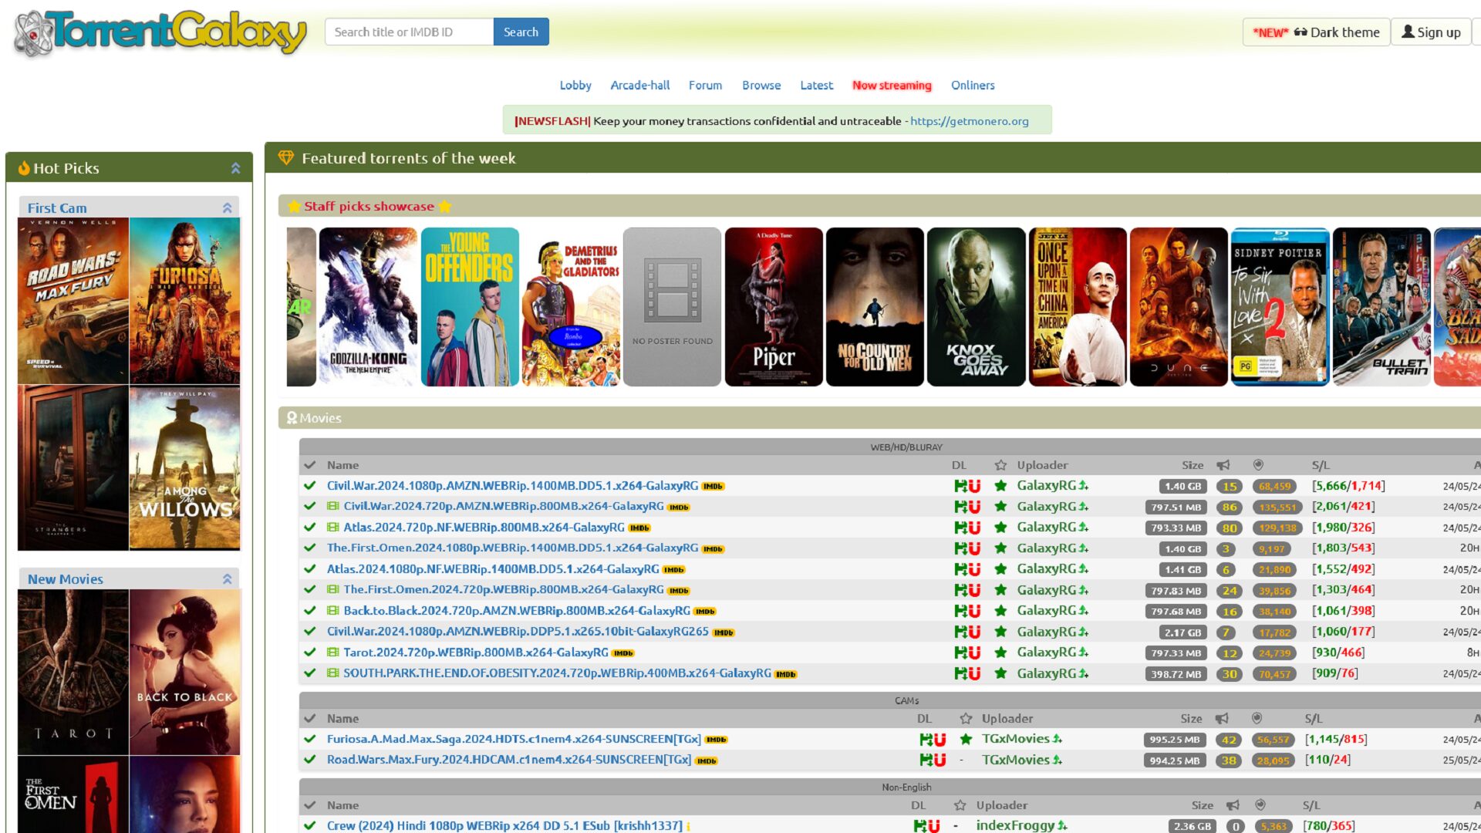
Task: Collapse the First Cam section
Action: 227,208
